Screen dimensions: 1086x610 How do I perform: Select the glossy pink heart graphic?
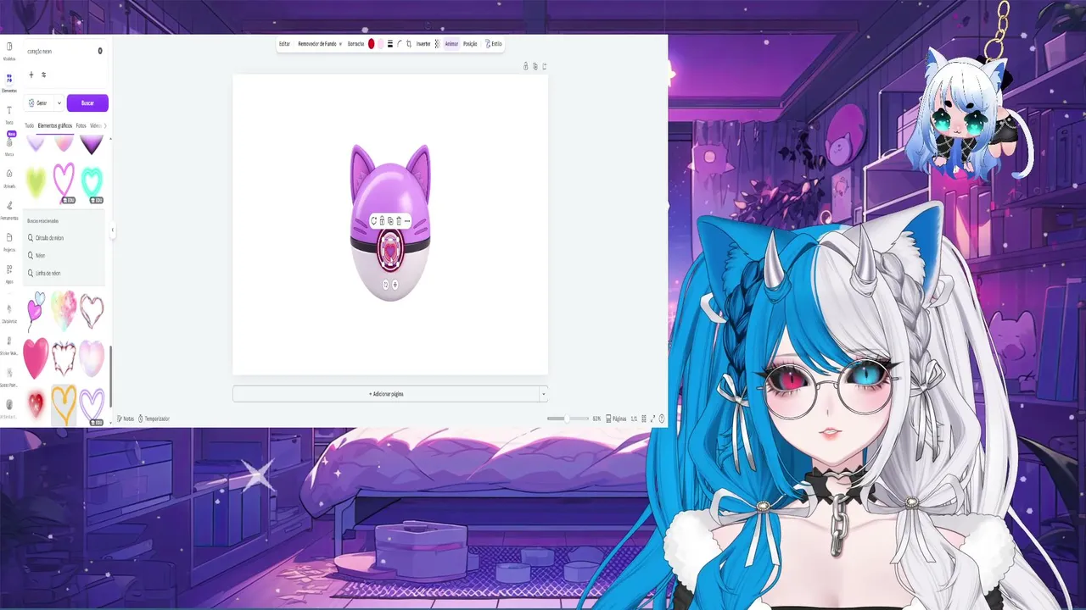coord(36,358)
